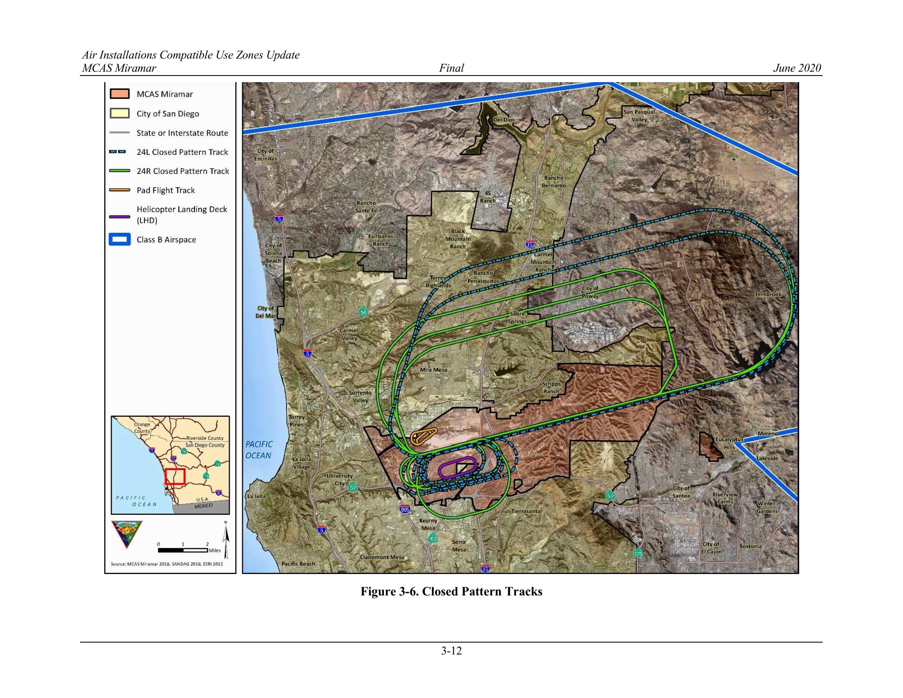Click the 'PACIFIC OCEAN' label on the main map
Screen dimensions: 903x698
click(259, 450)
